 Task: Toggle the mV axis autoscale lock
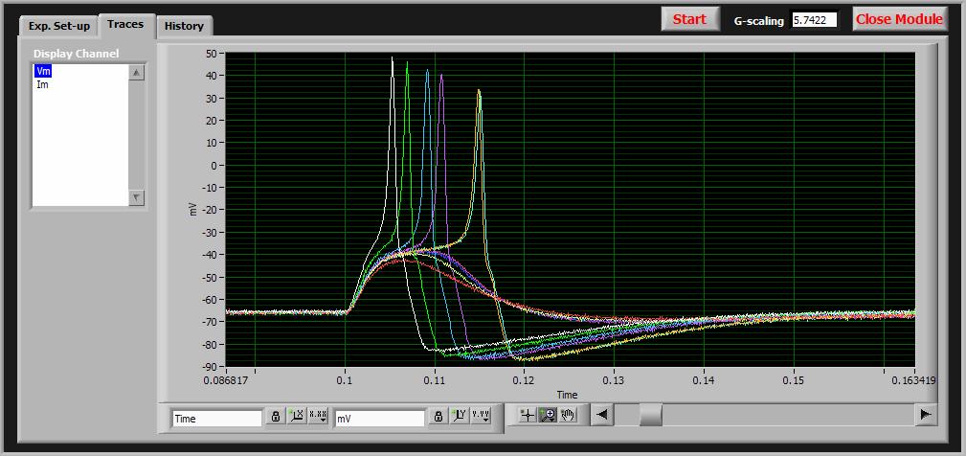point(438,417)
